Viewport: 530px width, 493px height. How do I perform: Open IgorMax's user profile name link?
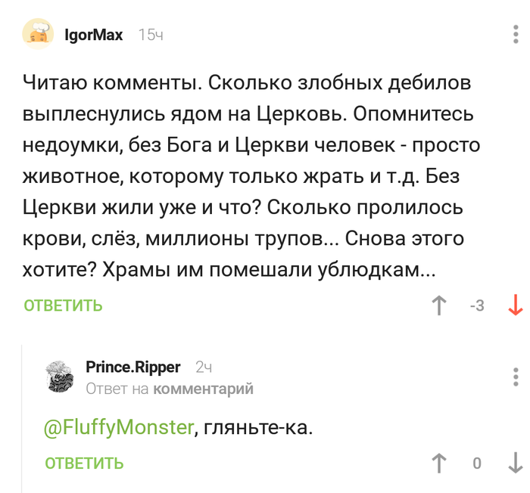(94, 36)
